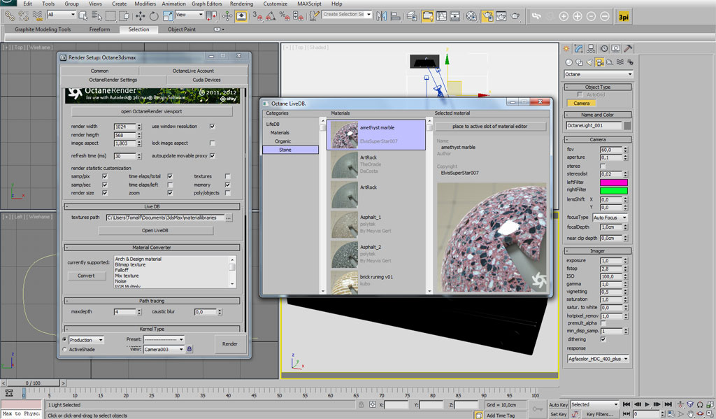
Task: Open Rendered Frame Window icon
Action: tap(501, 16)
